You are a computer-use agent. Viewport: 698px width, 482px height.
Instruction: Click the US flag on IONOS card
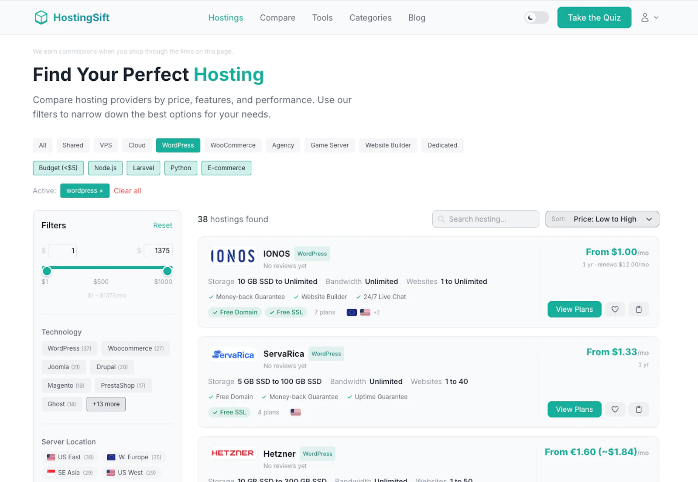(x=365, y=313)
